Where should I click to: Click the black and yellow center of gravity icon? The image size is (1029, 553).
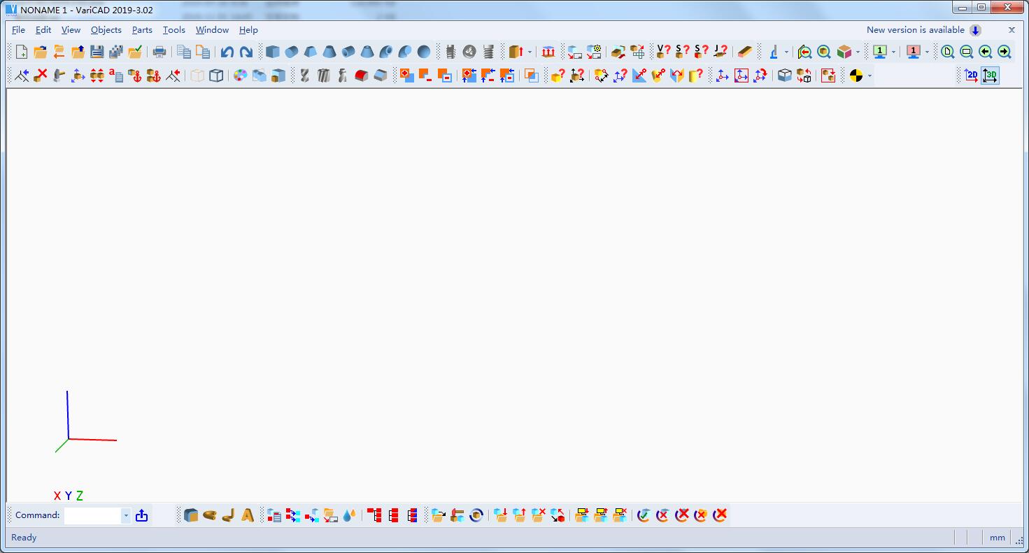[x=856, y=75]
